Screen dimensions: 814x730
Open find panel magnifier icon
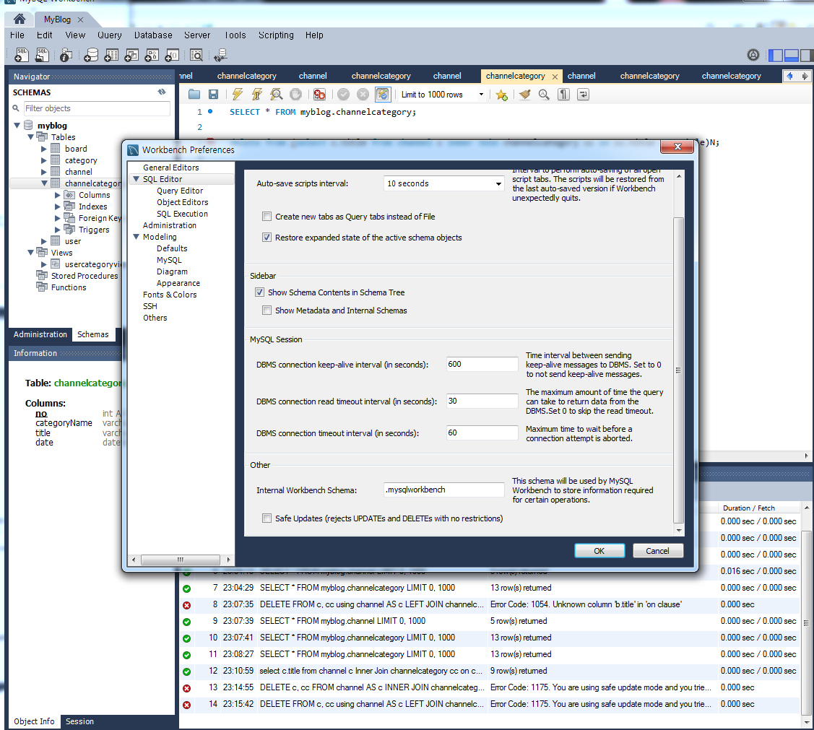[544, 95]
